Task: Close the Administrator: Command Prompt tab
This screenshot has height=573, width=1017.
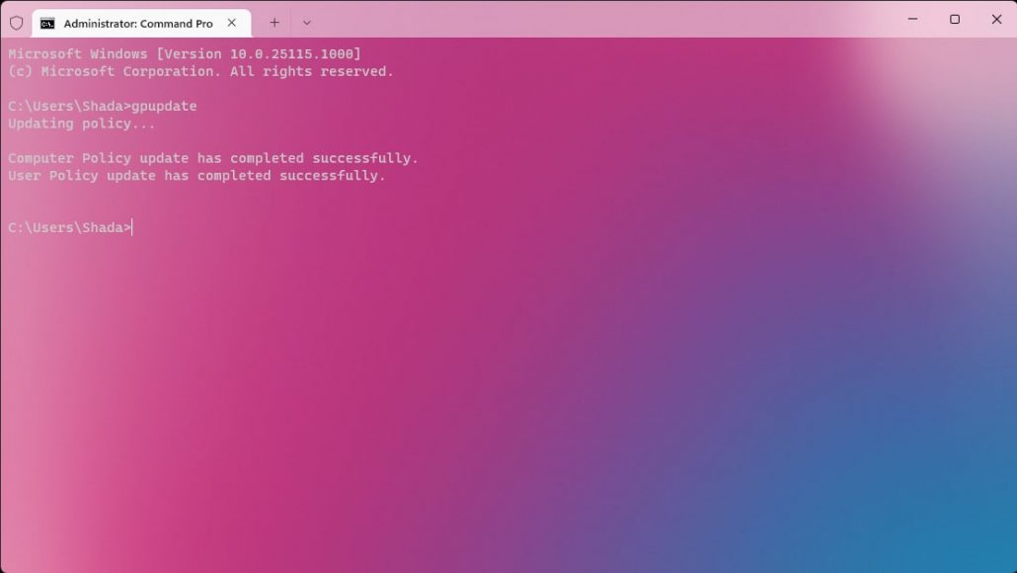Action: point(232,23)
